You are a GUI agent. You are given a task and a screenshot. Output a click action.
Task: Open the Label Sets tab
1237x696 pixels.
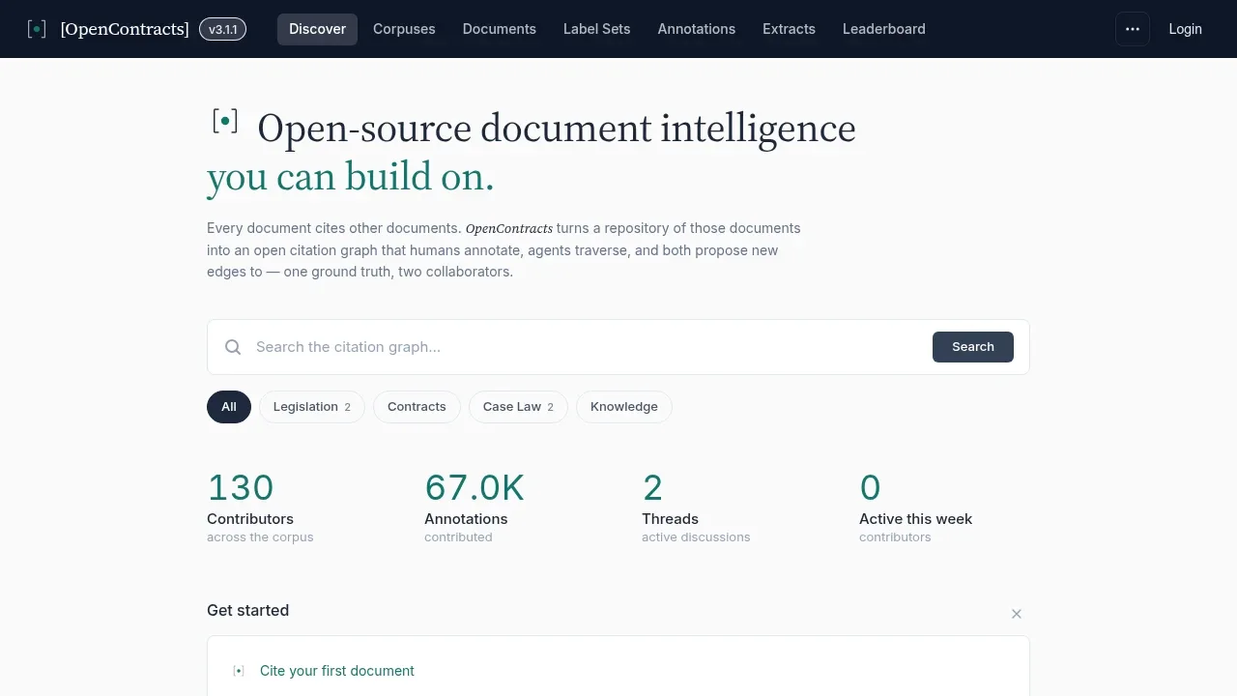click(x=597, y=29)
